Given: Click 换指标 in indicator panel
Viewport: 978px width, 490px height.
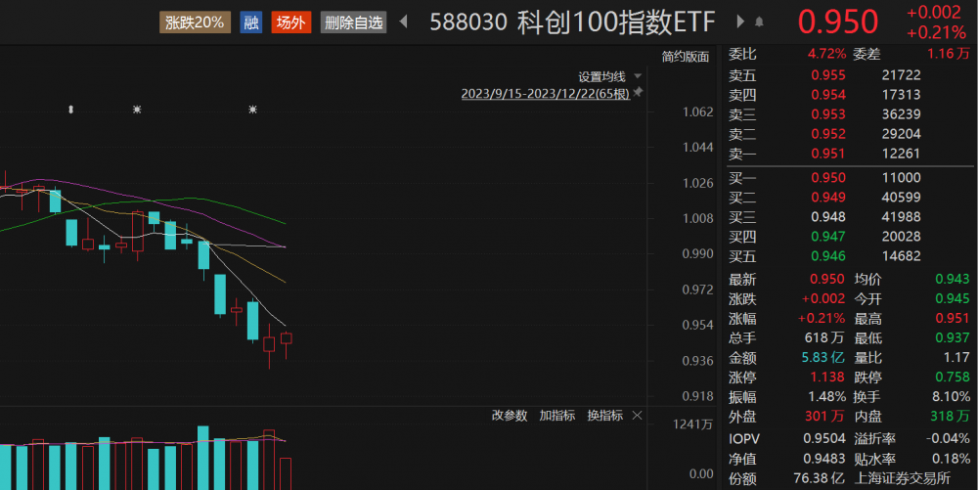Looking at the screenshot, I should click(x=605, y=416).
